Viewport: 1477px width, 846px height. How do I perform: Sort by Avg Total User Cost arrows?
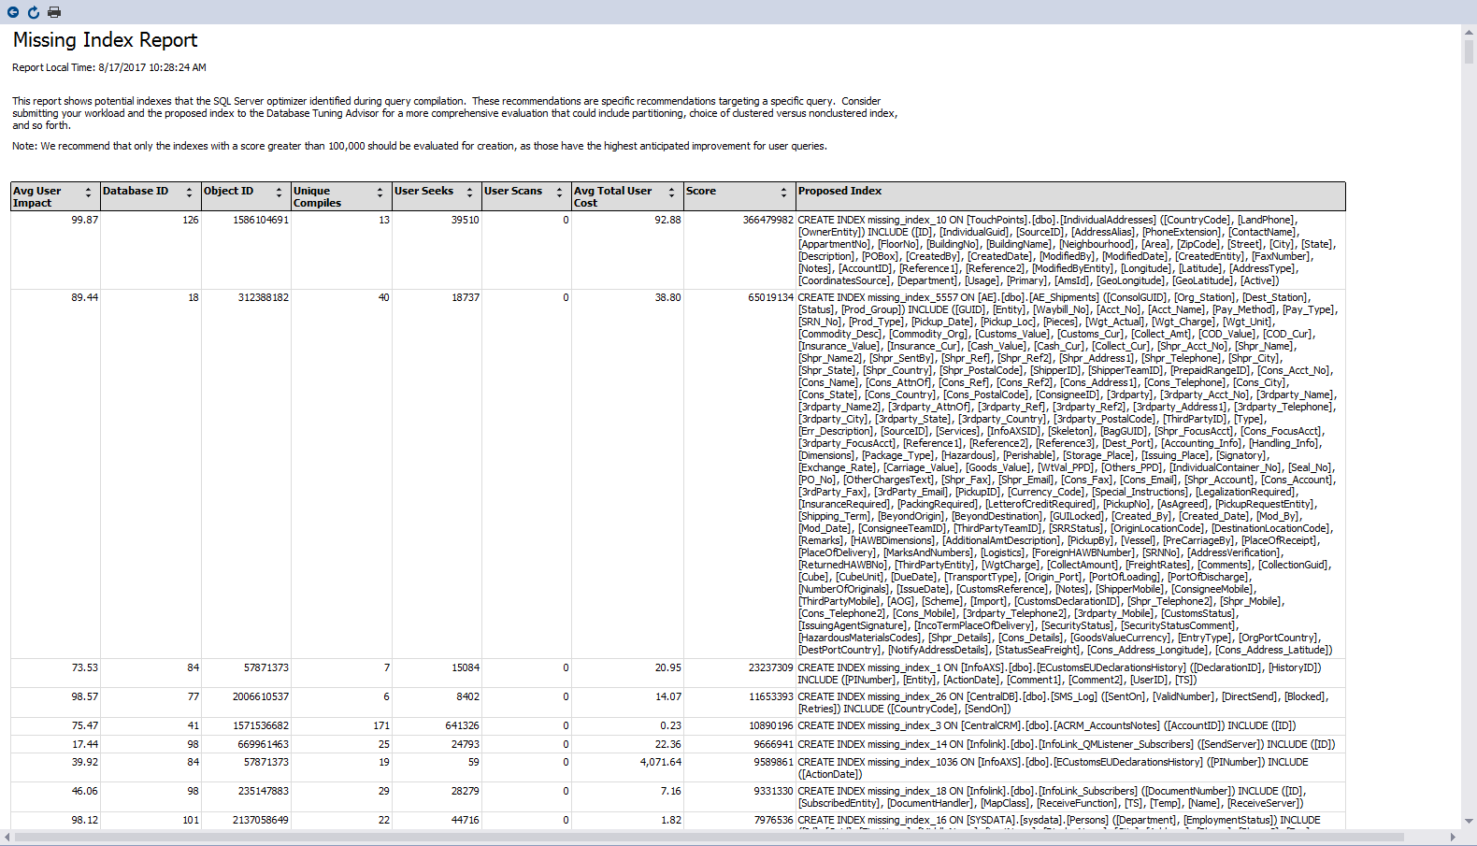pyautogui.click(x=671, y=193)
